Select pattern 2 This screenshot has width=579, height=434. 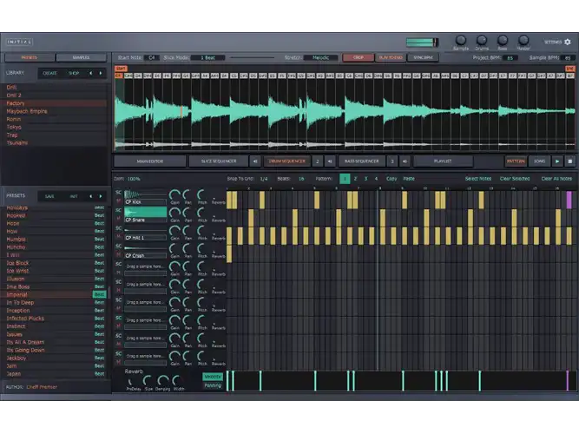[x=355, y=179]
